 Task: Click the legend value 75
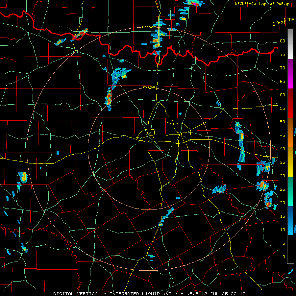(283, 55)
